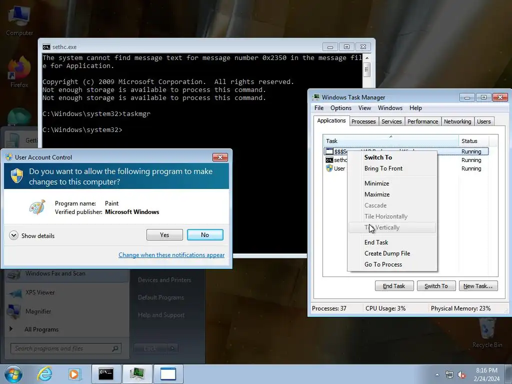Switch to the Task Manager taskbar button
The height and width of the screenshot is (384, 512).
(x=137, y=374)
